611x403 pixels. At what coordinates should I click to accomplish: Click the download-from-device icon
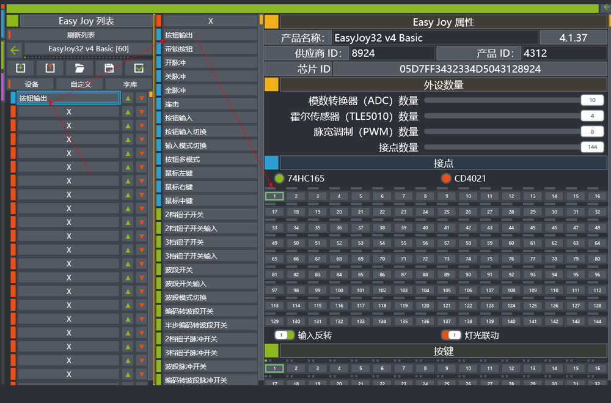pyautogui.click(x=21, y=68)
